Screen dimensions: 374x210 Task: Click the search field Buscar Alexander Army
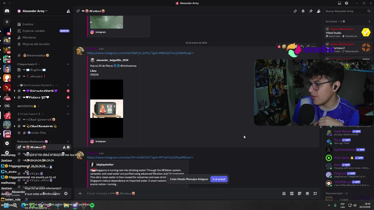point(348,11)
